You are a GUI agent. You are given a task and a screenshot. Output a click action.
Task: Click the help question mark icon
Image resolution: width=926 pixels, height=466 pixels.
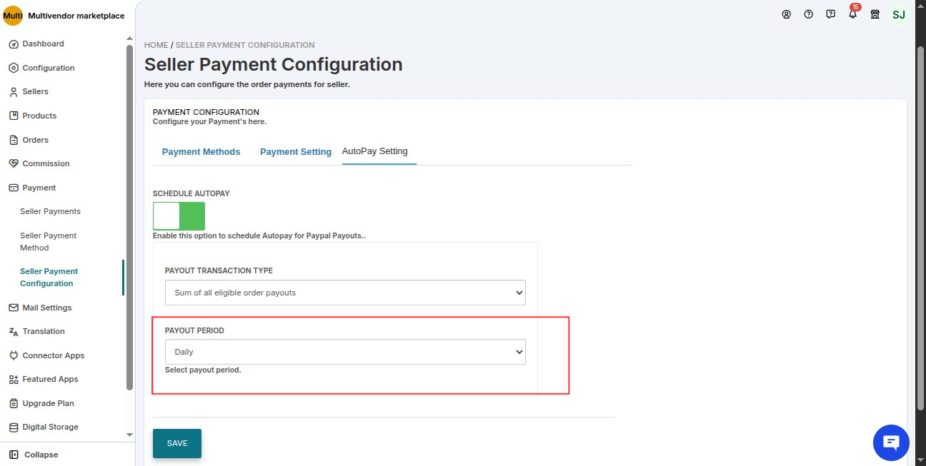coord(808,14)
